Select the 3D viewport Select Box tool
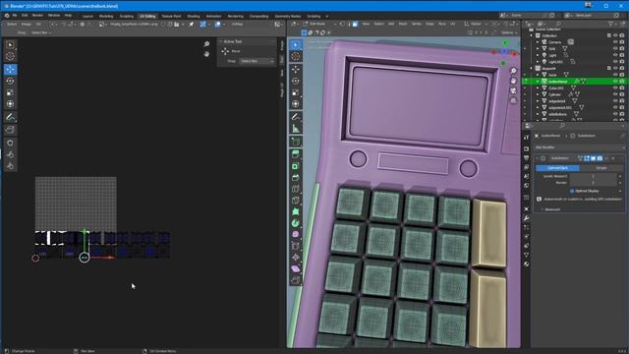Viewport: 629px width, 354px height. pos(296,45)
